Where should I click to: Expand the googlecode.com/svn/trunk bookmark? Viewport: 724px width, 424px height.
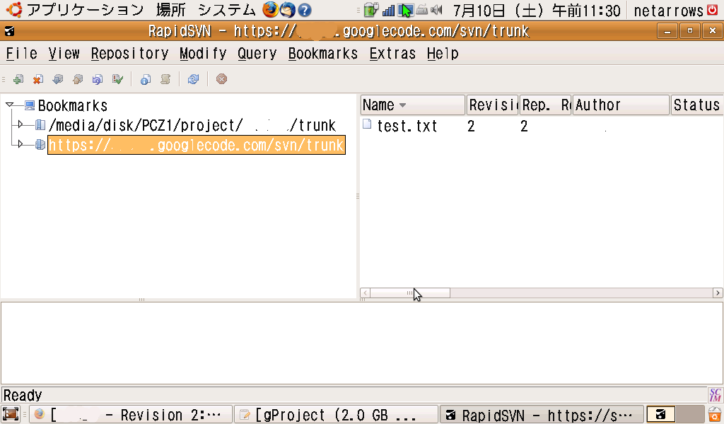pyautogui.click(x=20, y=144)
